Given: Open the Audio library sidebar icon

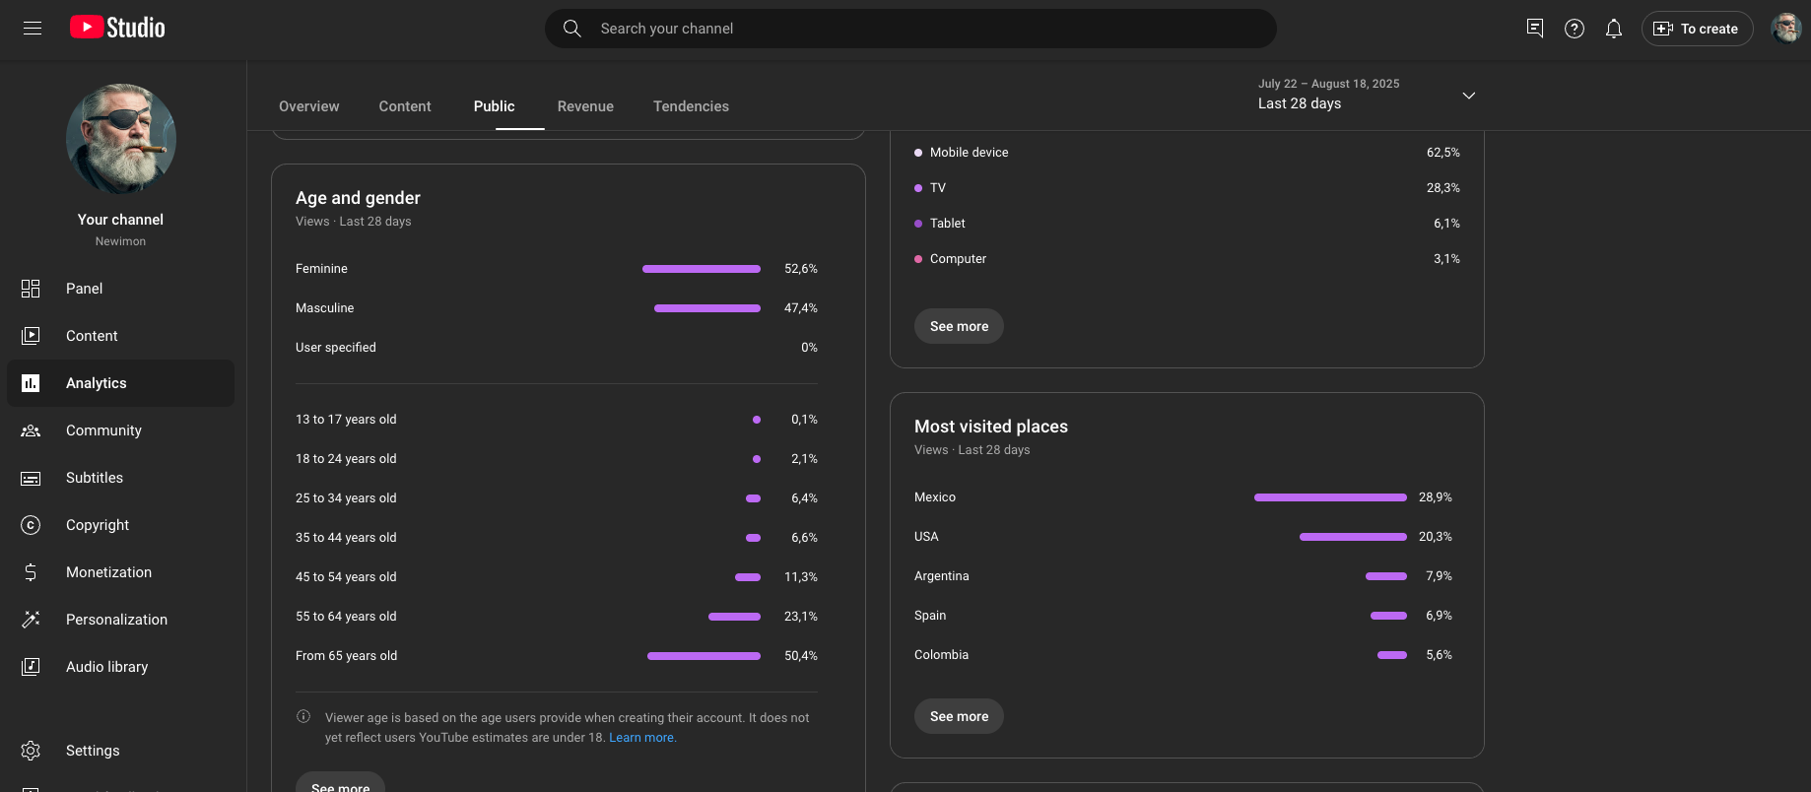Looking at the screenshot, I should point(31,667).
